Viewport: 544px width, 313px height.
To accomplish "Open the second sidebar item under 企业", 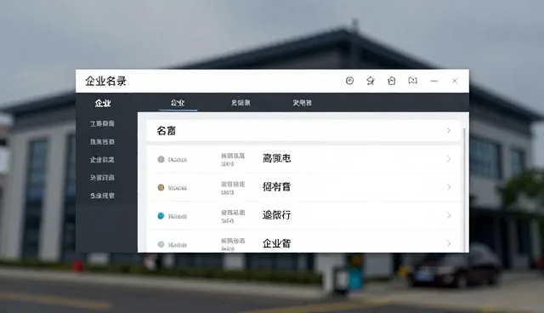I will pyautogui.click(x=102, y=141).
